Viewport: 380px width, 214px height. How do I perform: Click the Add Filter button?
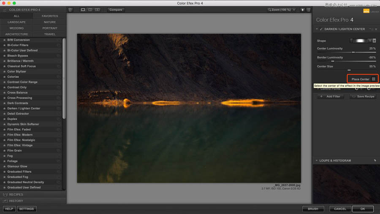pos(331,96)
